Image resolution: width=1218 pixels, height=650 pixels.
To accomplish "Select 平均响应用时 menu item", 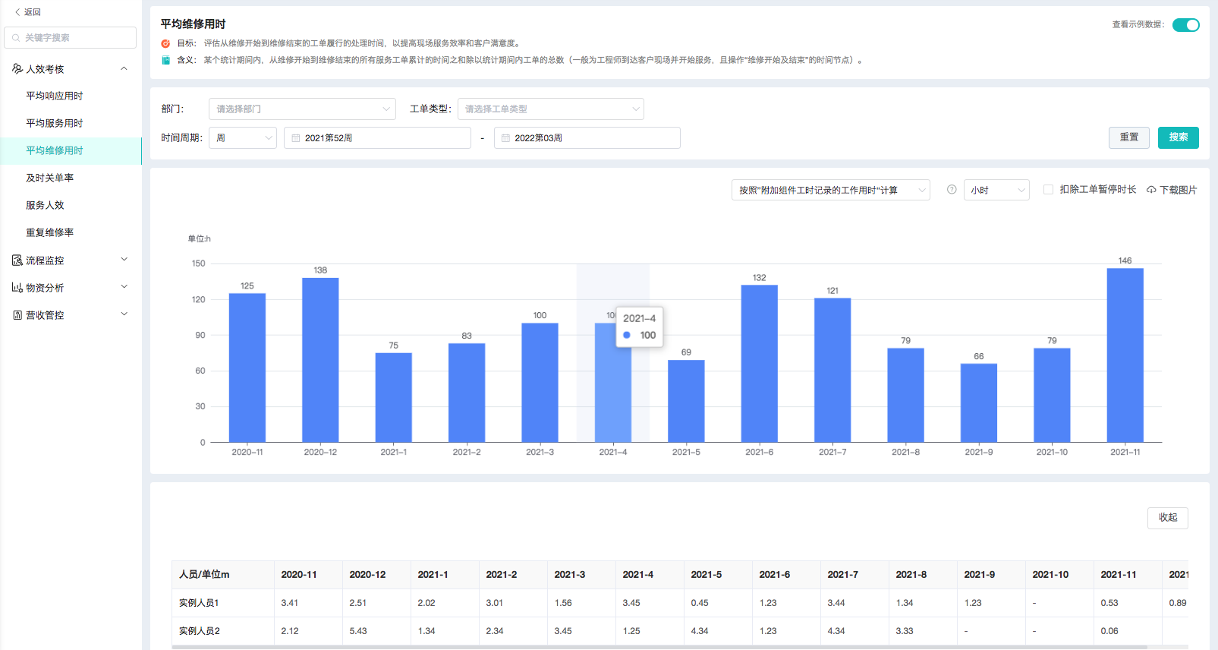I will (71, 96).
